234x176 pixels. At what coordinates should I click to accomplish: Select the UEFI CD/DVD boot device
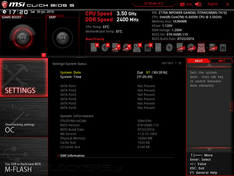[105, 48]
